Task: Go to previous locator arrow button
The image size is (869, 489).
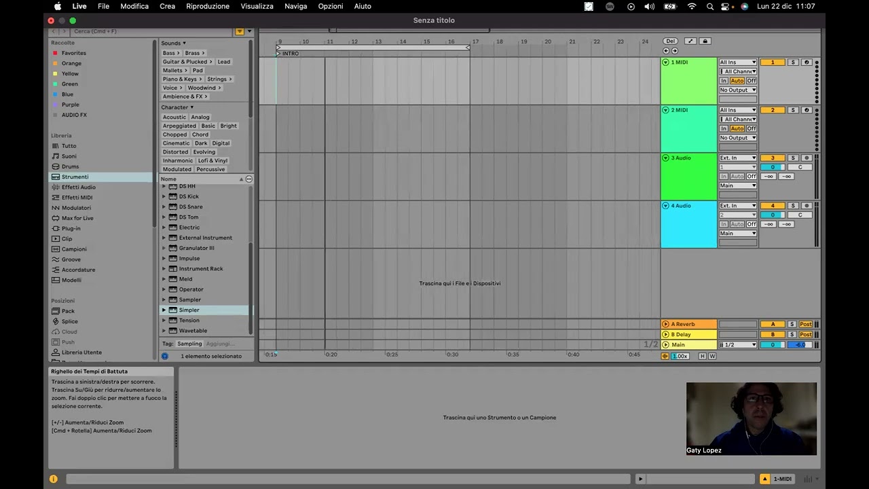Action: click(x=666, y=51)
